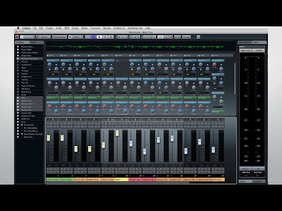Toggle visibility dot for Trumpet

(18, 71)
